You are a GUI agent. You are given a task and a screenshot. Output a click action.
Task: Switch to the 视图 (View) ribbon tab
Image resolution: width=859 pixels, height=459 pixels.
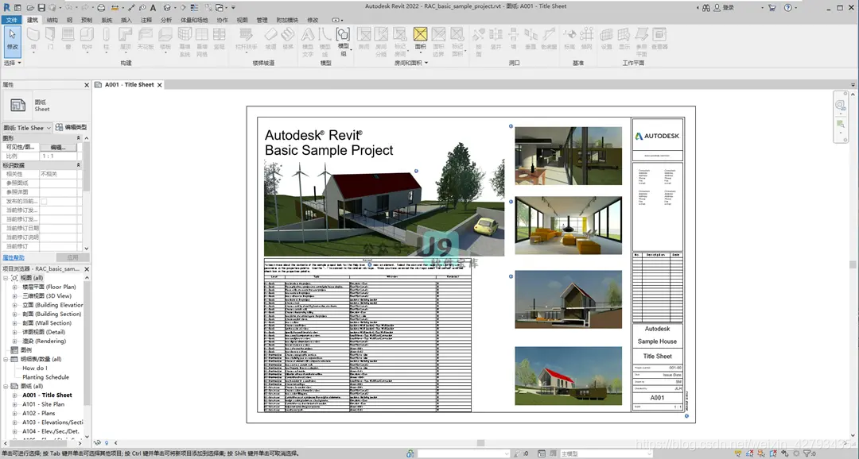[242, 20]
